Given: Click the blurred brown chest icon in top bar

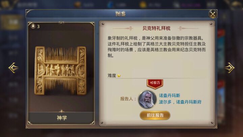Looking at the screenshot, I should click(78, 4).
